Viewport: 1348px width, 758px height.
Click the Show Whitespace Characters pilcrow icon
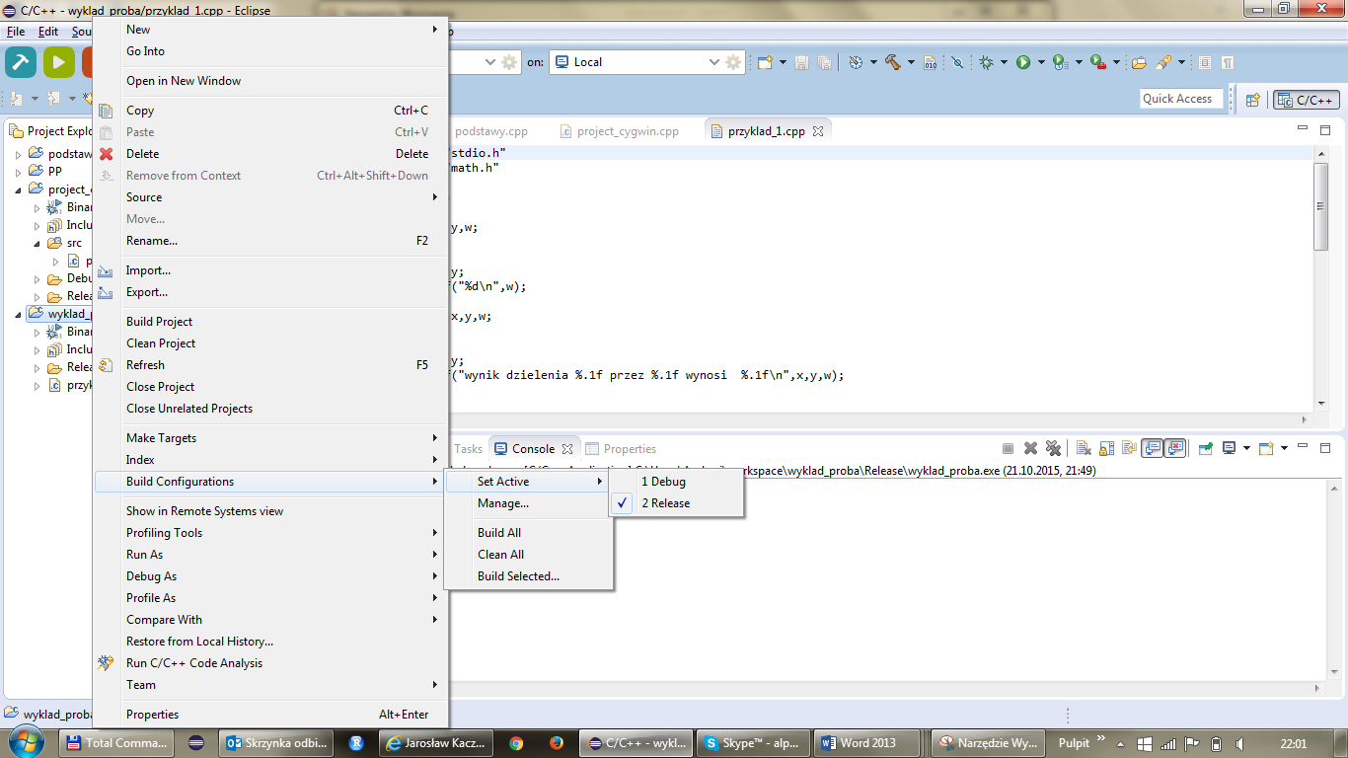click(x=1227, y=62)
